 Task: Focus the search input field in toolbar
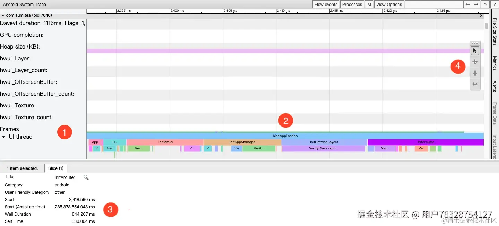pyautogui.click(x=434, y=5)
